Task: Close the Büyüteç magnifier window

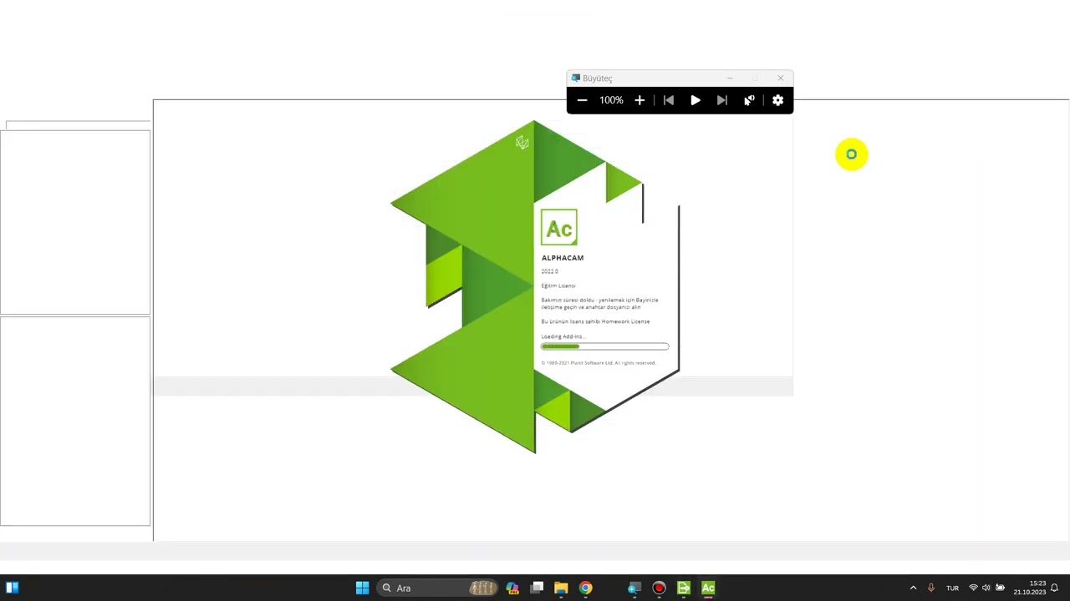Action: click(781, 78)
